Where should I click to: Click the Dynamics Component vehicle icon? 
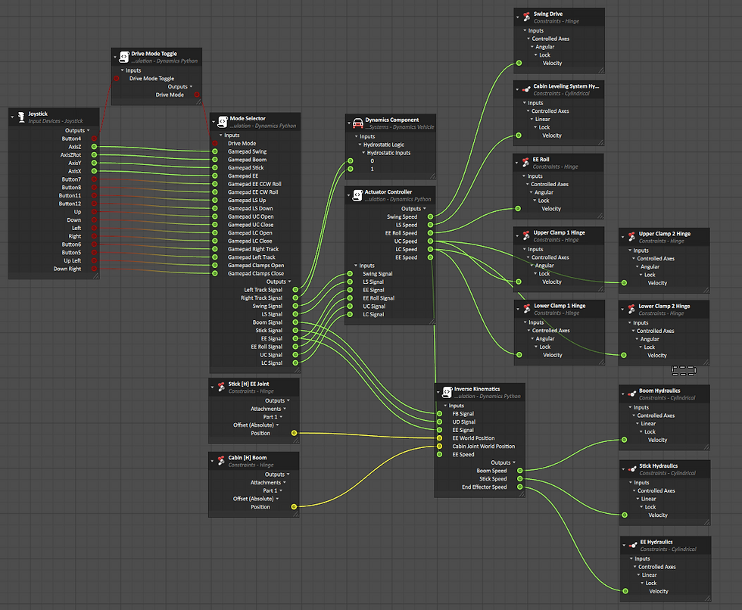tap(357, 123)
